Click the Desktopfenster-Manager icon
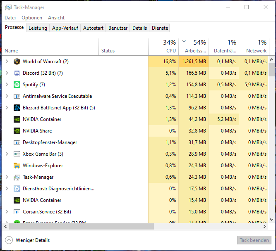The height and width of the screenshot is (251, 276). (x=17, y=142)
